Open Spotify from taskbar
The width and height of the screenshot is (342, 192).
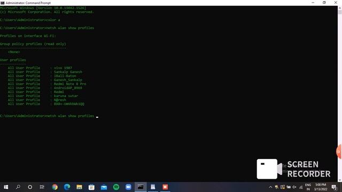(x=116, y=187)
